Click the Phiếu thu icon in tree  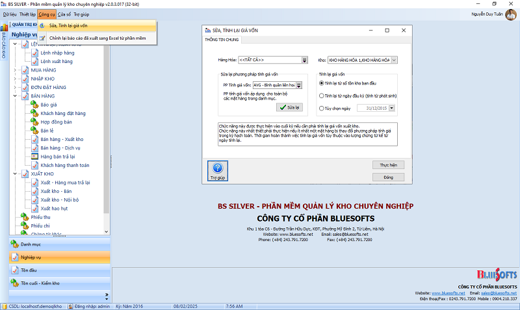tap(25, 217)
